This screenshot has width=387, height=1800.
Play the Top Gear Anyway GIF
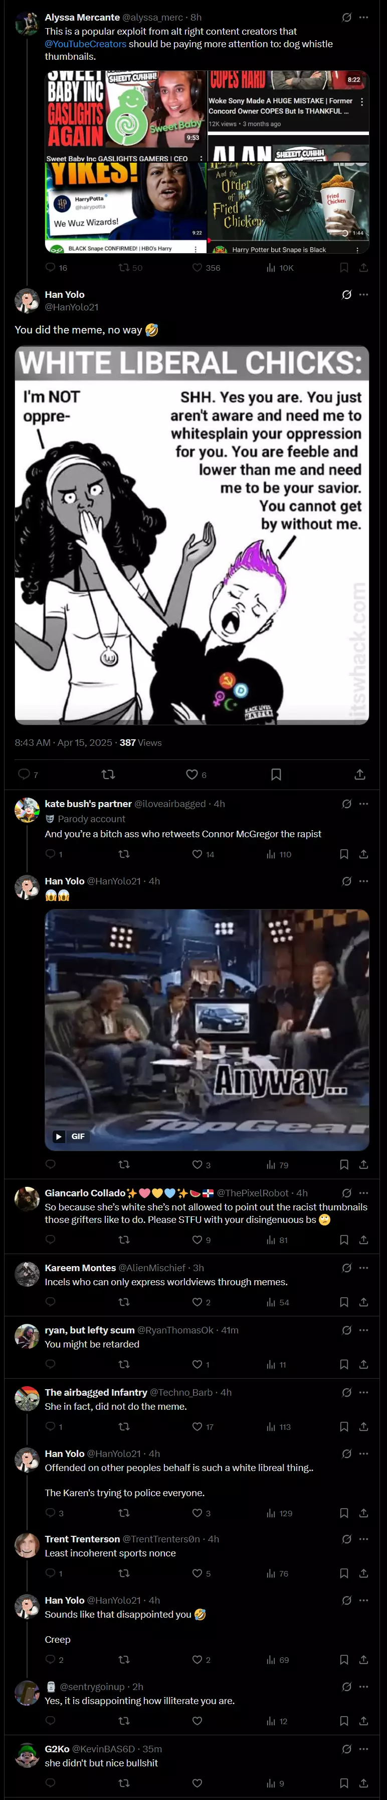(207, 1030)
